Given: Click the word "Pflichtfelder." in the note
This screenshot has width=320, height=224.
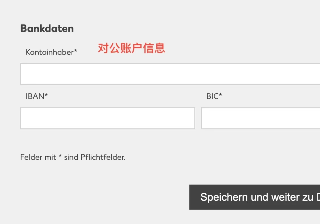Looking at the screenshot, I should [103, 157].
